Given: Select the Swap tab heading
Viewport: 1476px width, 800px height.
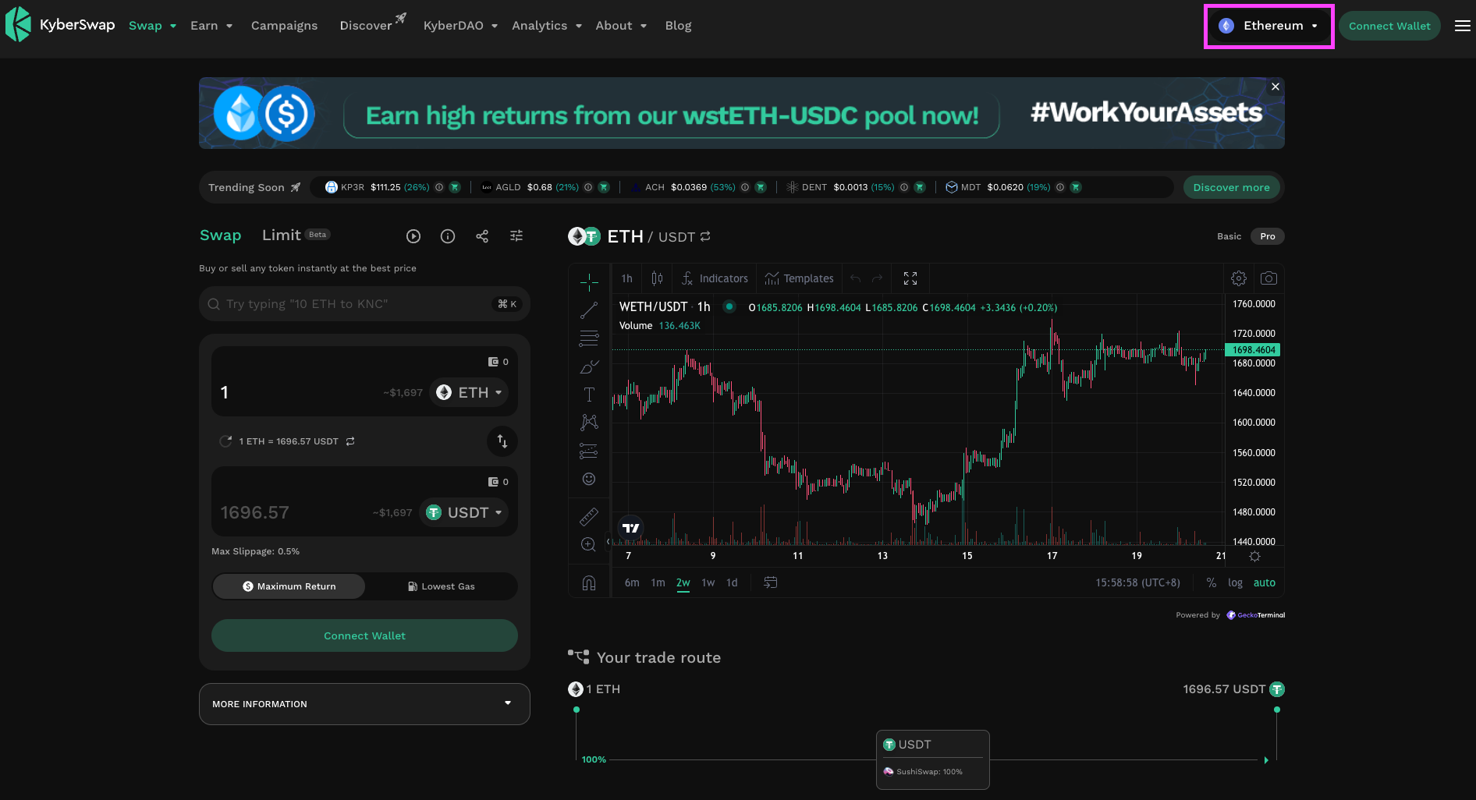Looking at the screenshot, I should [220, 235].
